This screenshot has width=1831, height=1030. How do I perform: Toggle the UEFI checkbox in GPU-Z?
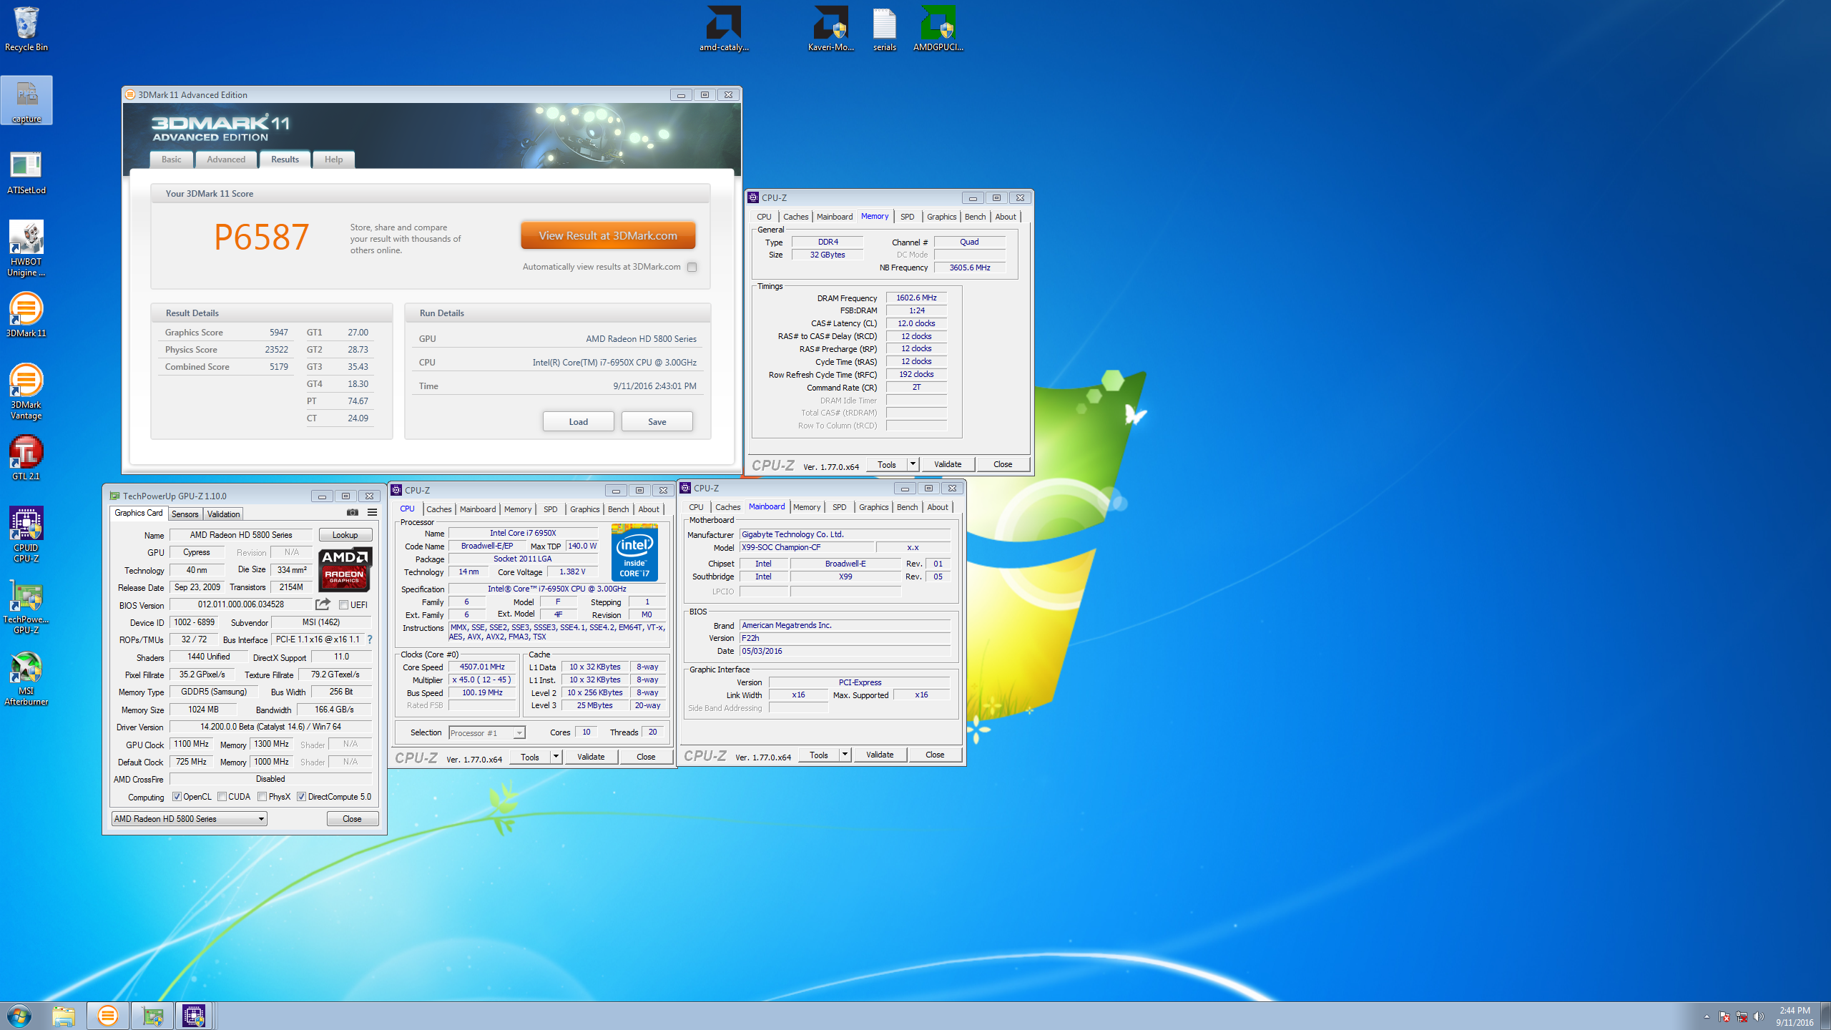pos(343,605)
